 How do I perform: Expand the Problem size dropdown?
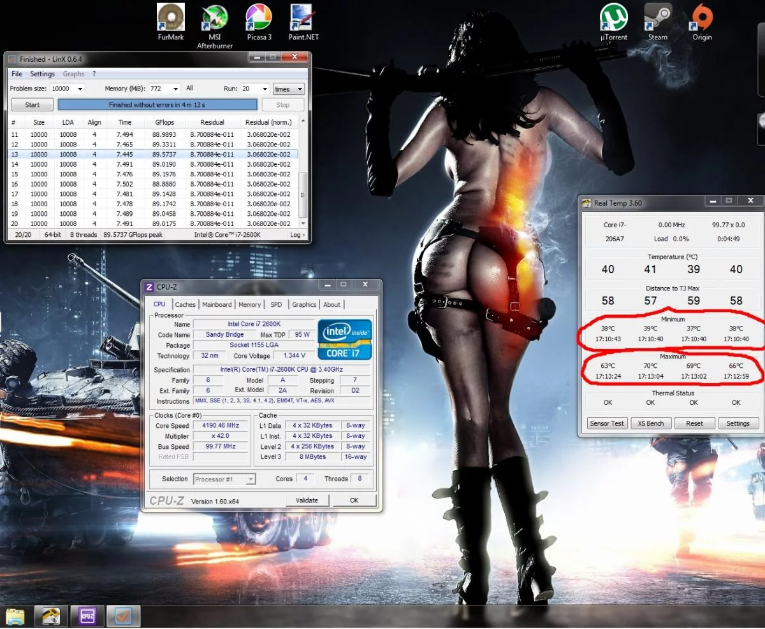(79, 89)
